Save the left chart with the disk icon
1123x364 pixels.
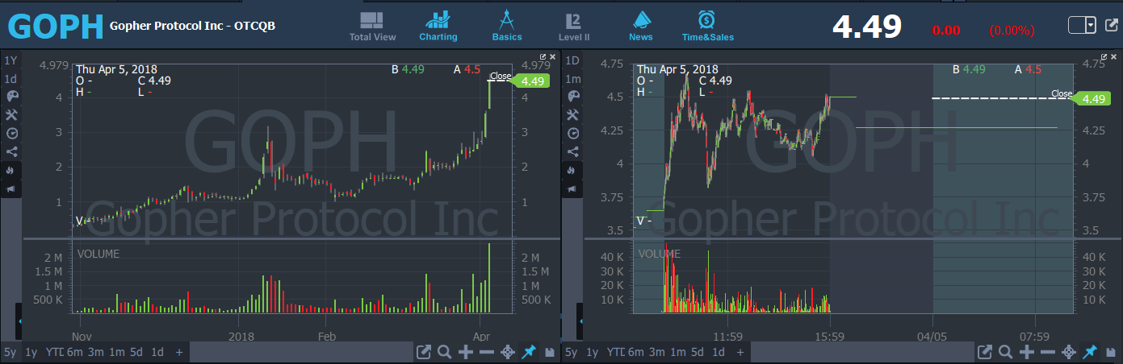(x=550, y=352)
